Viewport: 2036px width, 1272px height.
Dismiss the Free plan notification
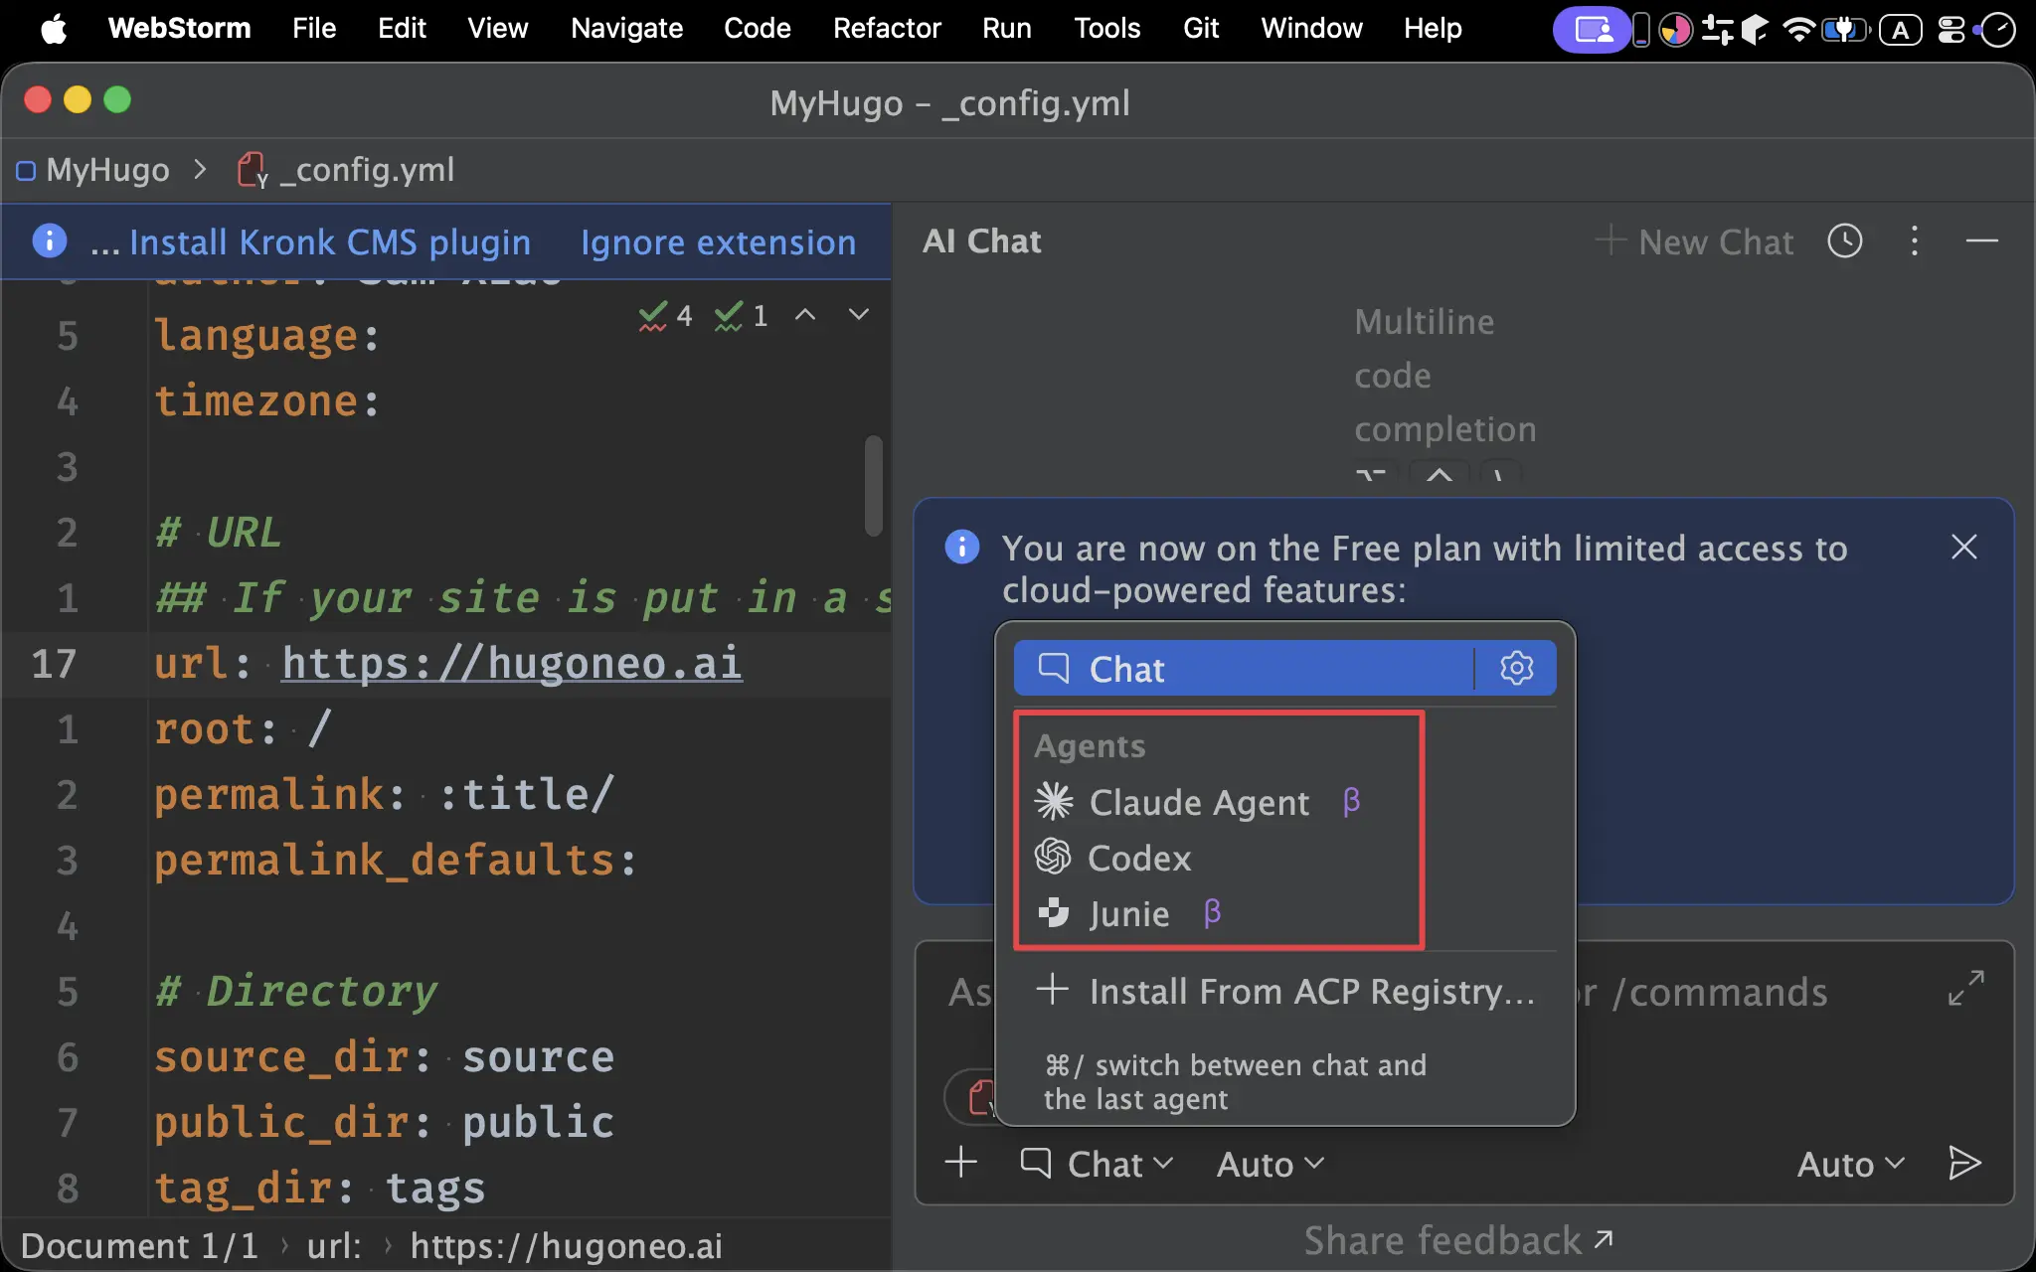1963,548
